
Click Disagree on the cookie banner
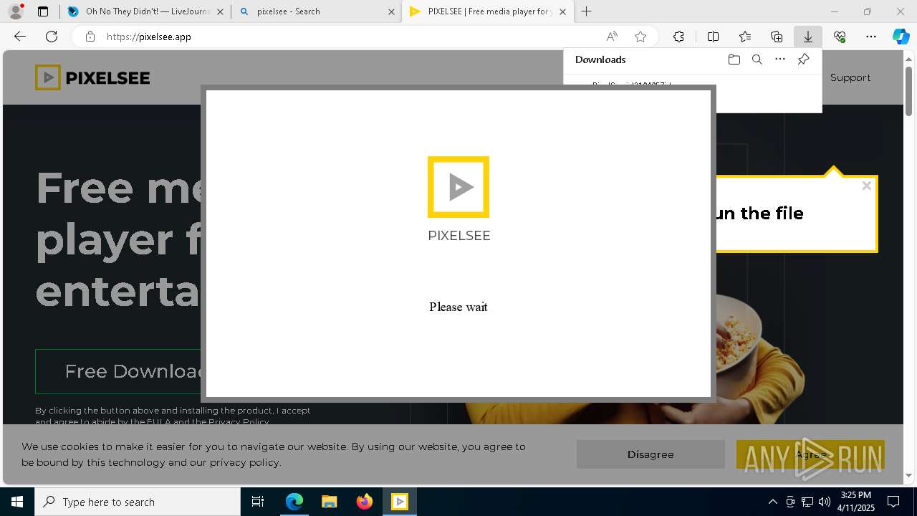pos(650,454)
